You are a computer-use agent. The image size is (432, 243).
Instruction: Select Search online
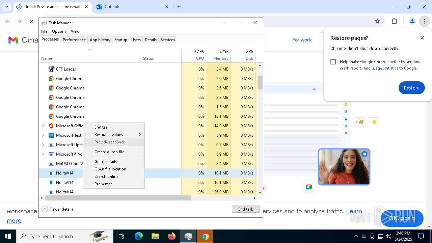[x=114, y=177]
